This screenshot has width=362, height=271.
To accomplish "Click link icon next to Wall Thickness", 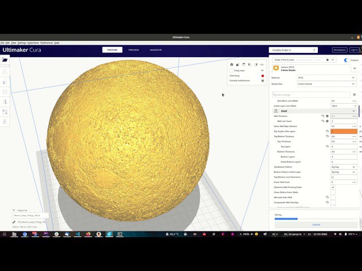I will coord(327,116).
